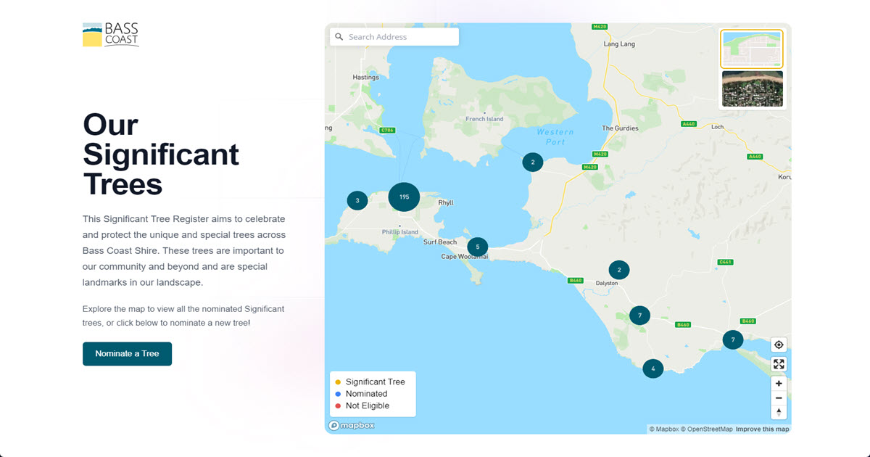Zoom in using the plus control
The image size is (870, 457).
click(779, 383)
